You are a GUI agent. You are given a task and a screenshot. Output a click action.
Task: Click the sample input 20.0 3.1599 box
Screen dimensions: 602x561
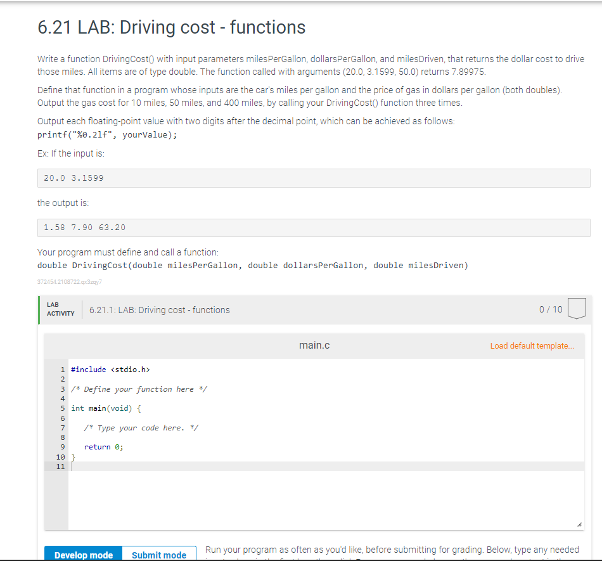[x=314, y=178]
